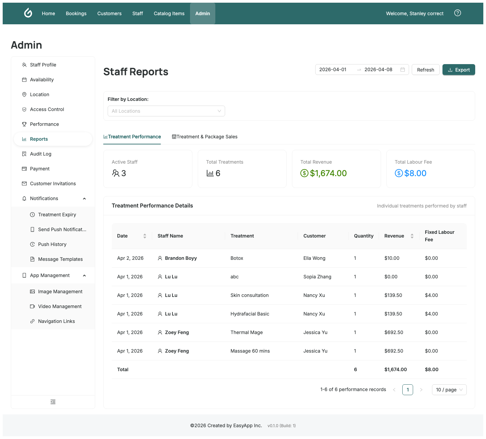
Task: Open the Bookings nav menu item
Action: [76, 13]
